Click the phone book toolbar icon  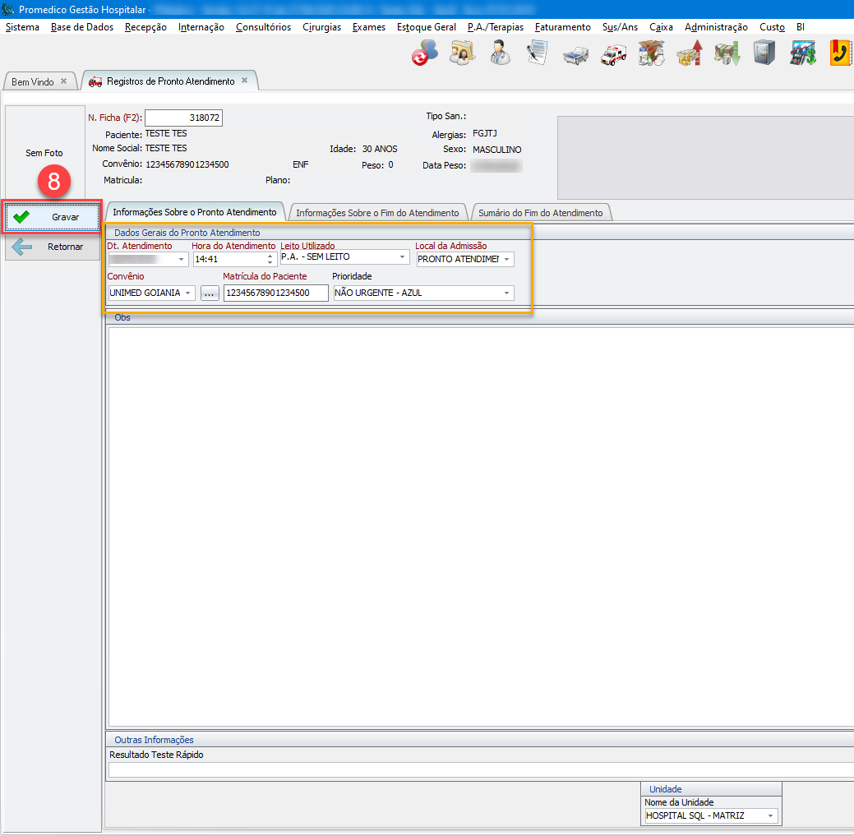point(840,53)
